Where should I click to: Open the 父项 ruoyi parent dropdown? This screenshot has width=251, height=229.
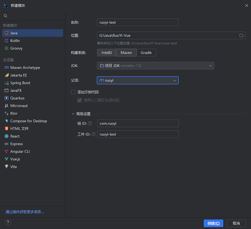pos(137,80)
